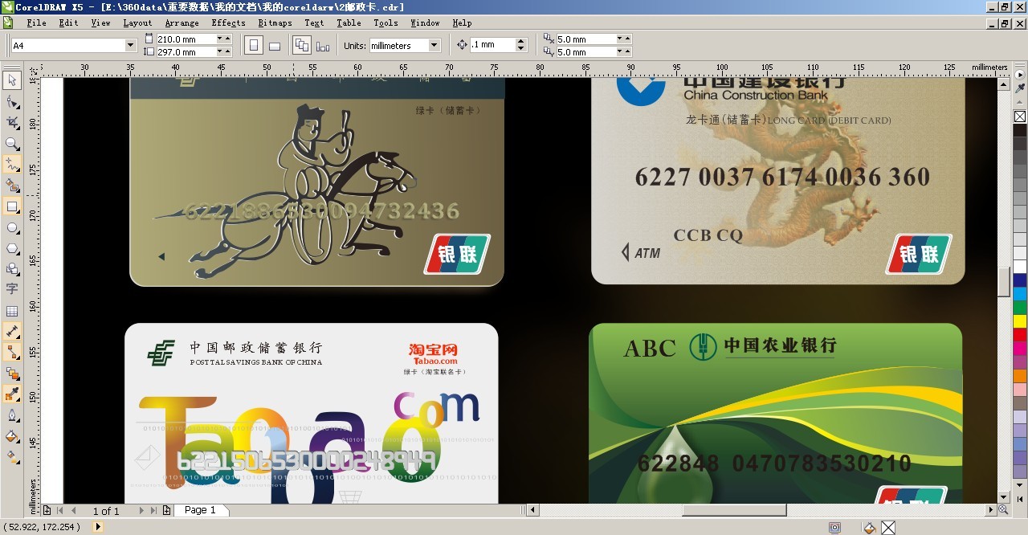Click the horizontal scrollbar thumb
1028x535 pixels.
click(734, 510)
